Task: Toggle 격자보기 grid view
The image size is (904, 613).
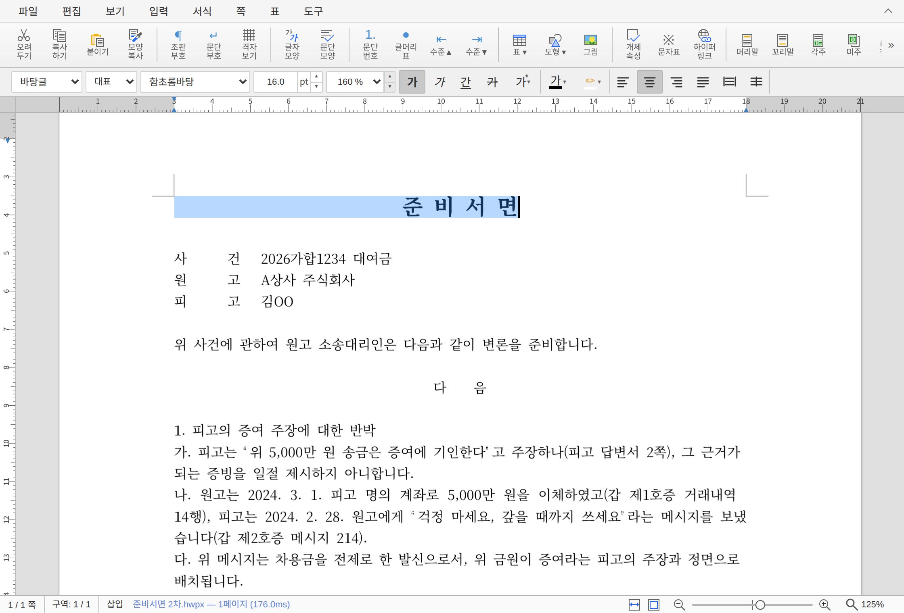Action: point(249,44)
